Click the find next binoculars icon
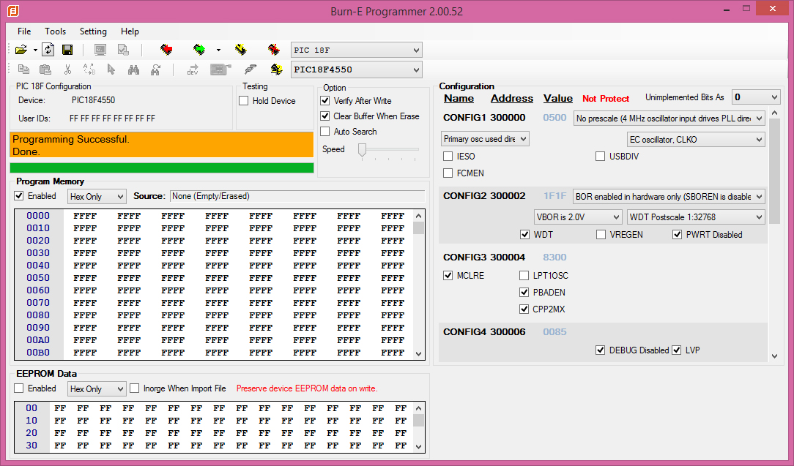The image size is (794, 466). 156,69
